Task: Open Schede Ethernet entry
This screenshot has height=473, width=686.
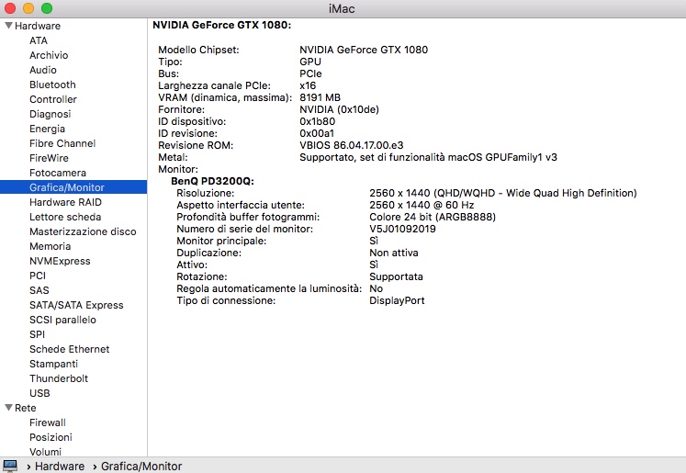Action: click(70, 349)
